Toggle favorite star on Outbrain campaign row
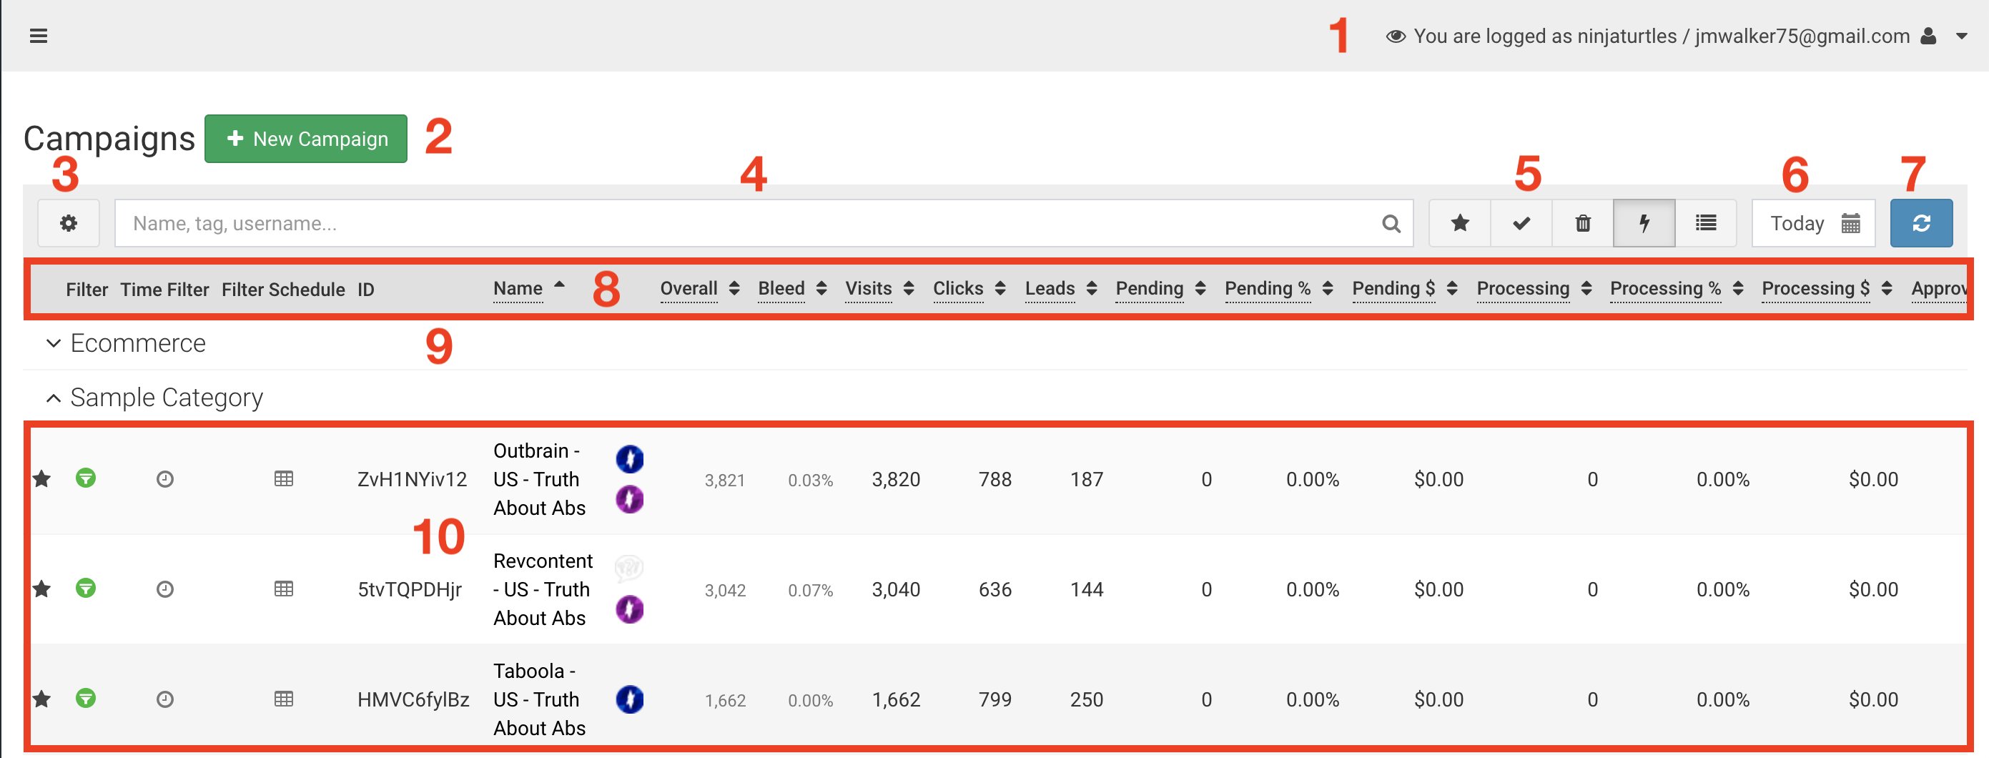This screenshot has height=758, width=1989. (41, 478)
